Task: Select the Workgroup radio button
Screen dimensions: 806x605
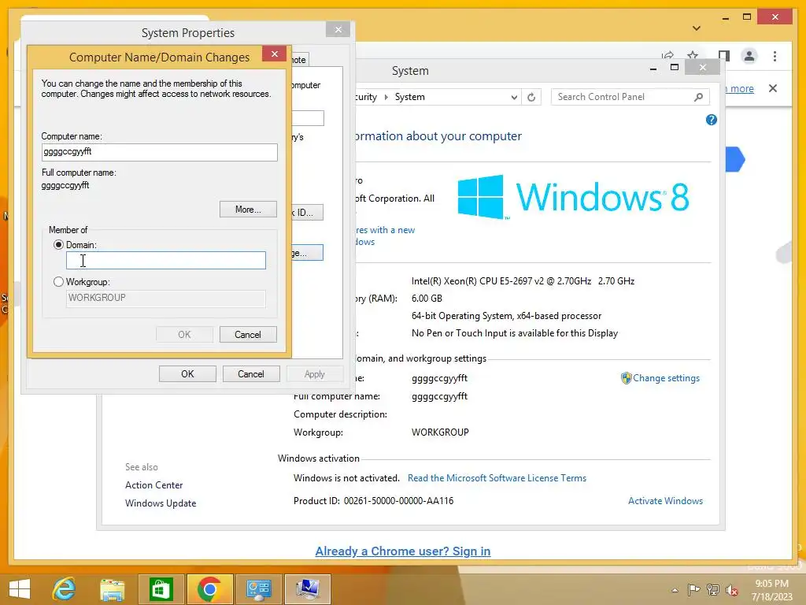Action: (58, 282)
